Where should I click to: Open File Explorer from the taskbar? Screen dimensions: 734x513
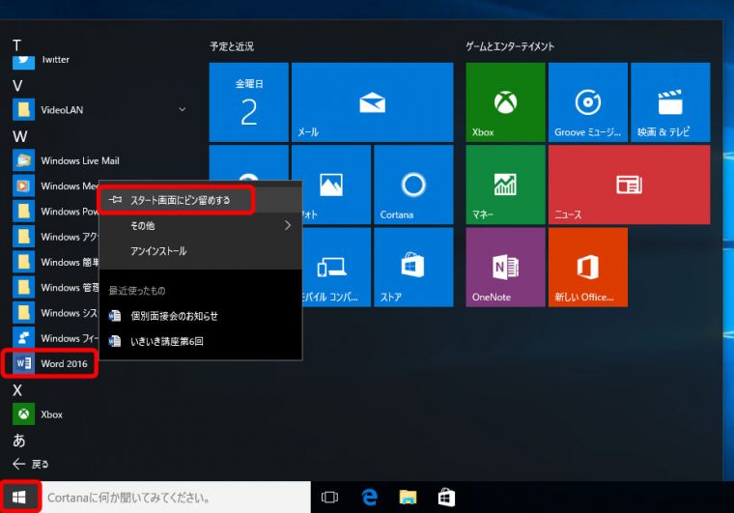408,498
